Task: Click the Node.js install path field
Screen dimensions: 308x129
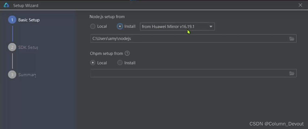Action: (x=193, y=39)
